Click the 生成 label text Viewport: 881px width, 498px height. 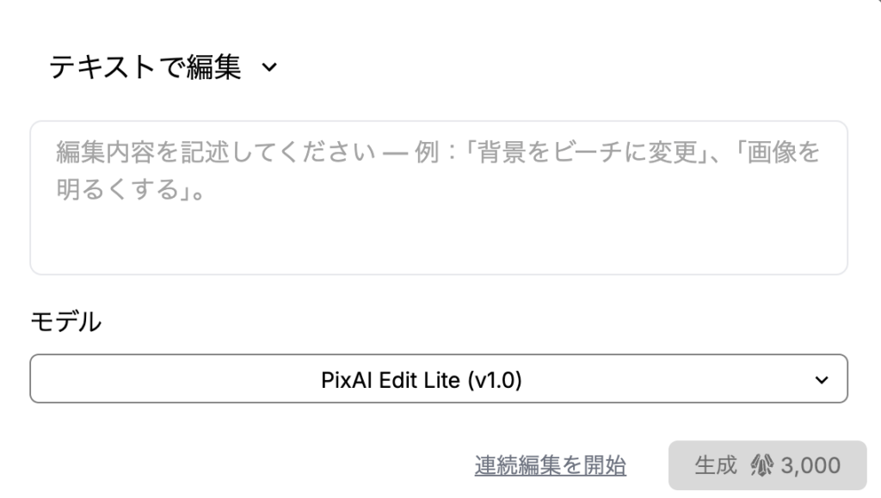click(x=716, y=466)
